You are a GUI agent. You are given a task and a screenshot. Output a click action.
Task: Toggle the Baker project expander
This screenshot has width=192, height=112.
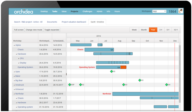tap(14, 76)
